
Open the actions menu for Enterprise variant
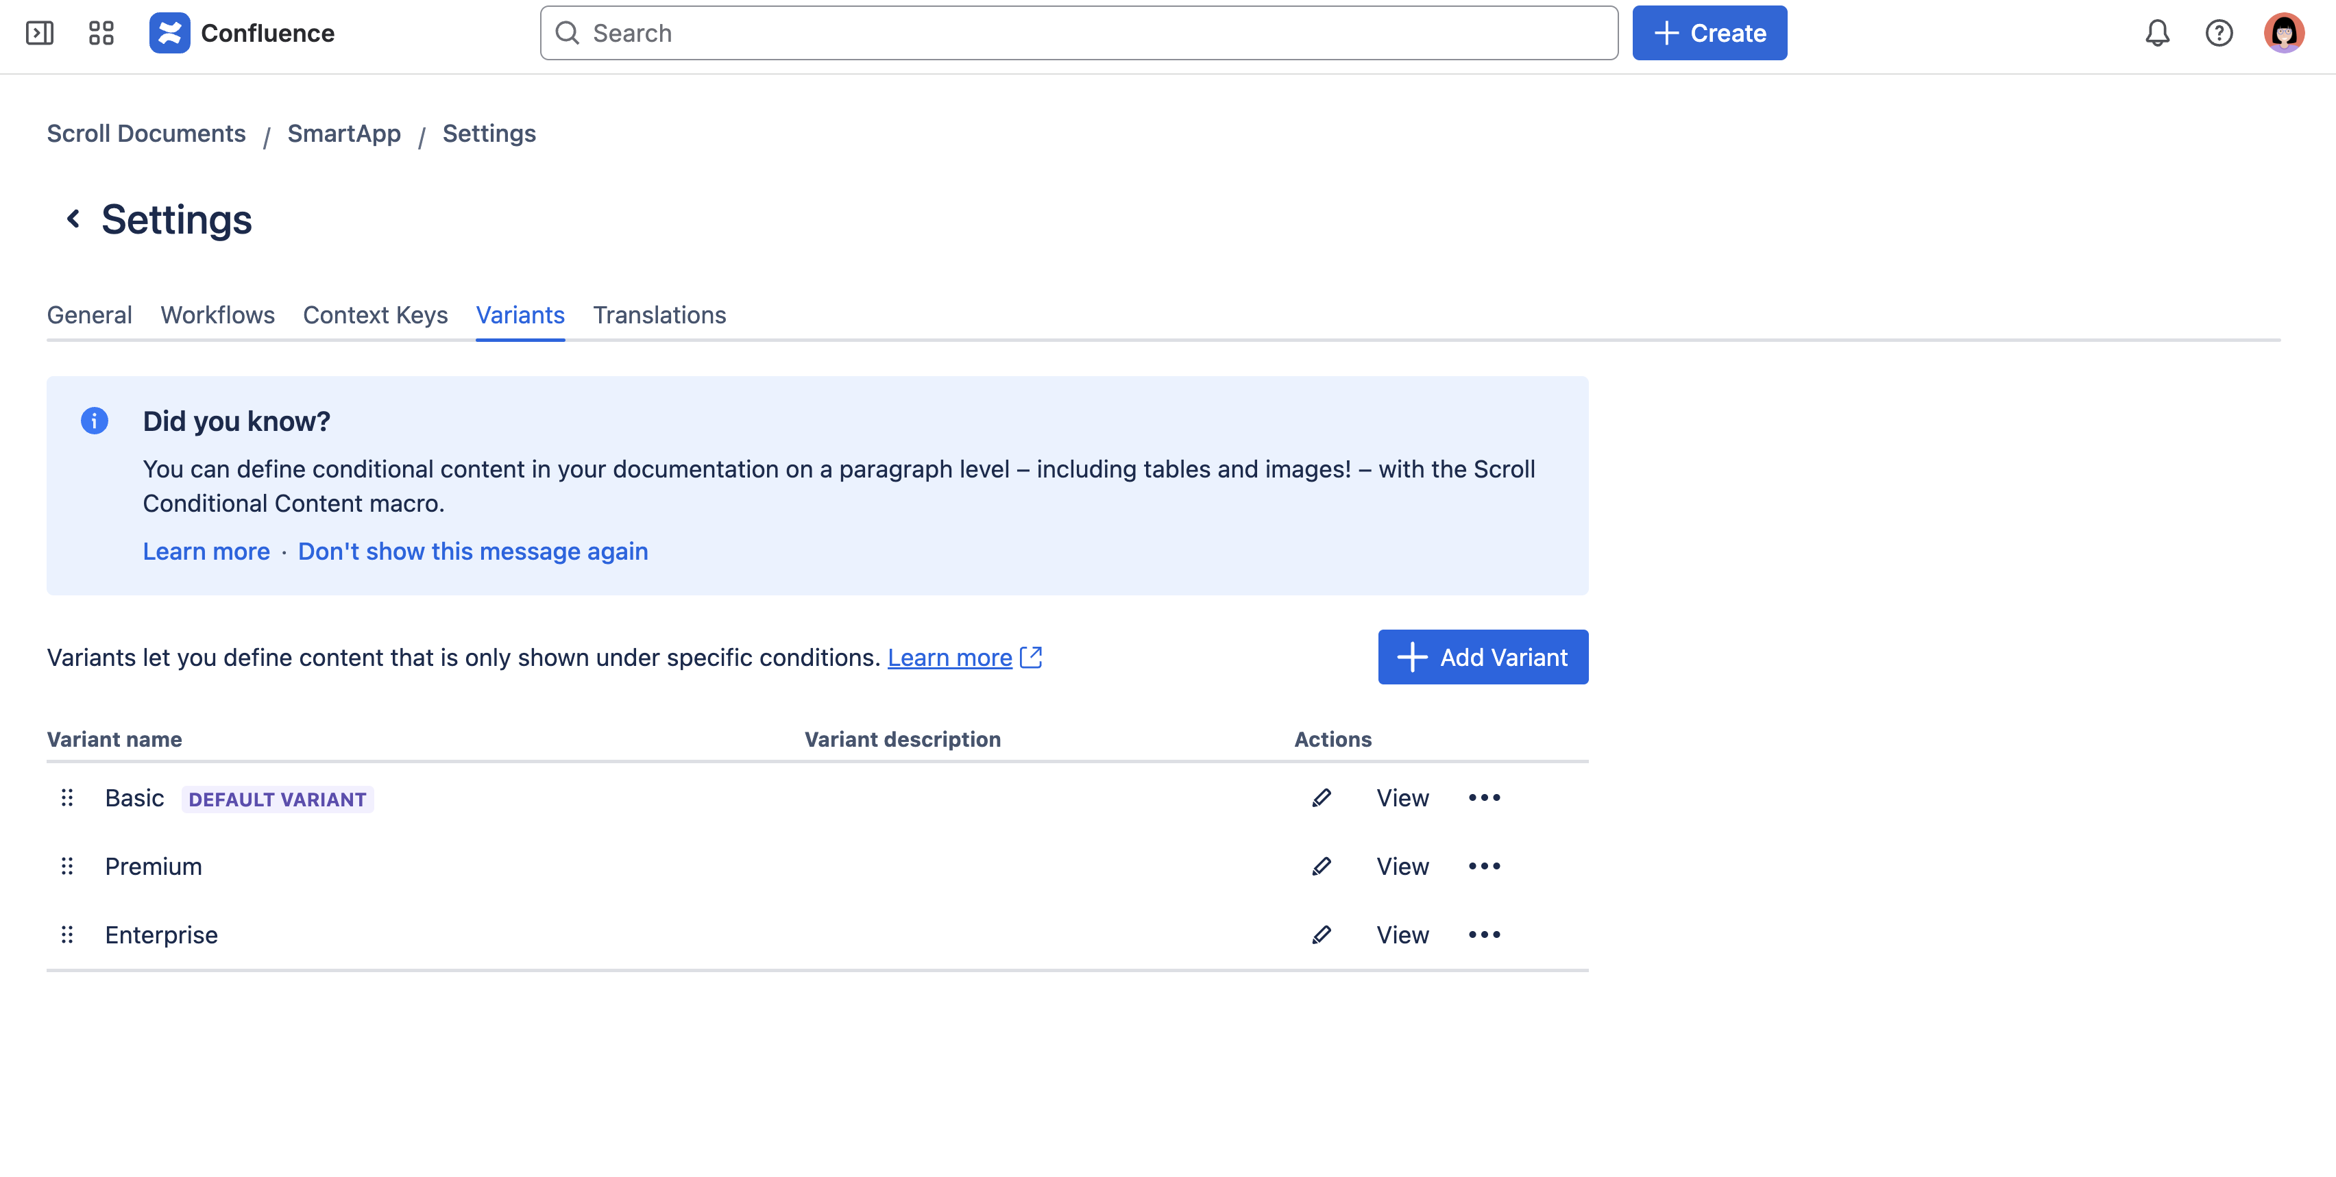1485,934
